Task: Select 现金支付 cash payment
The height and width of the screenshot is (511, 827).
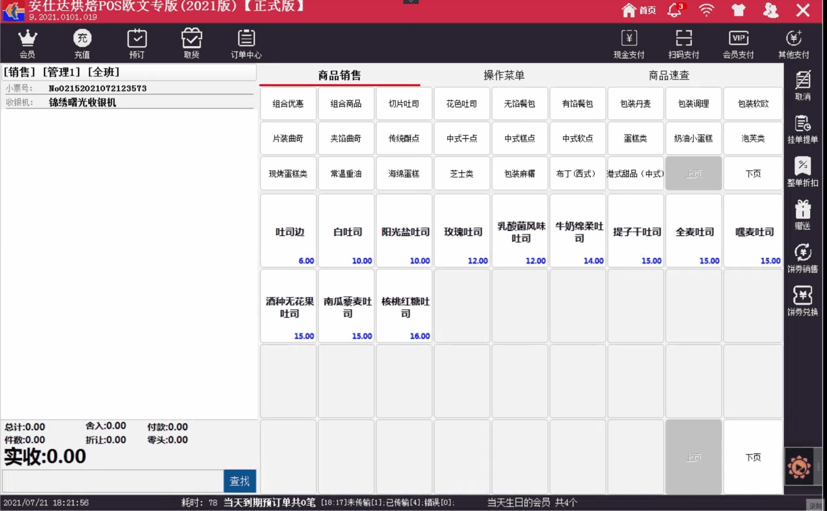Action: 629,43
